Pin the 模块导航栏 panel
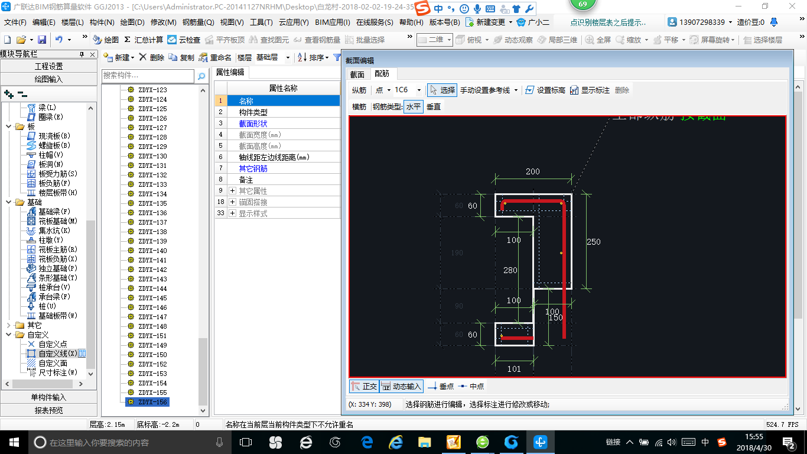 [x=82, y=54]
